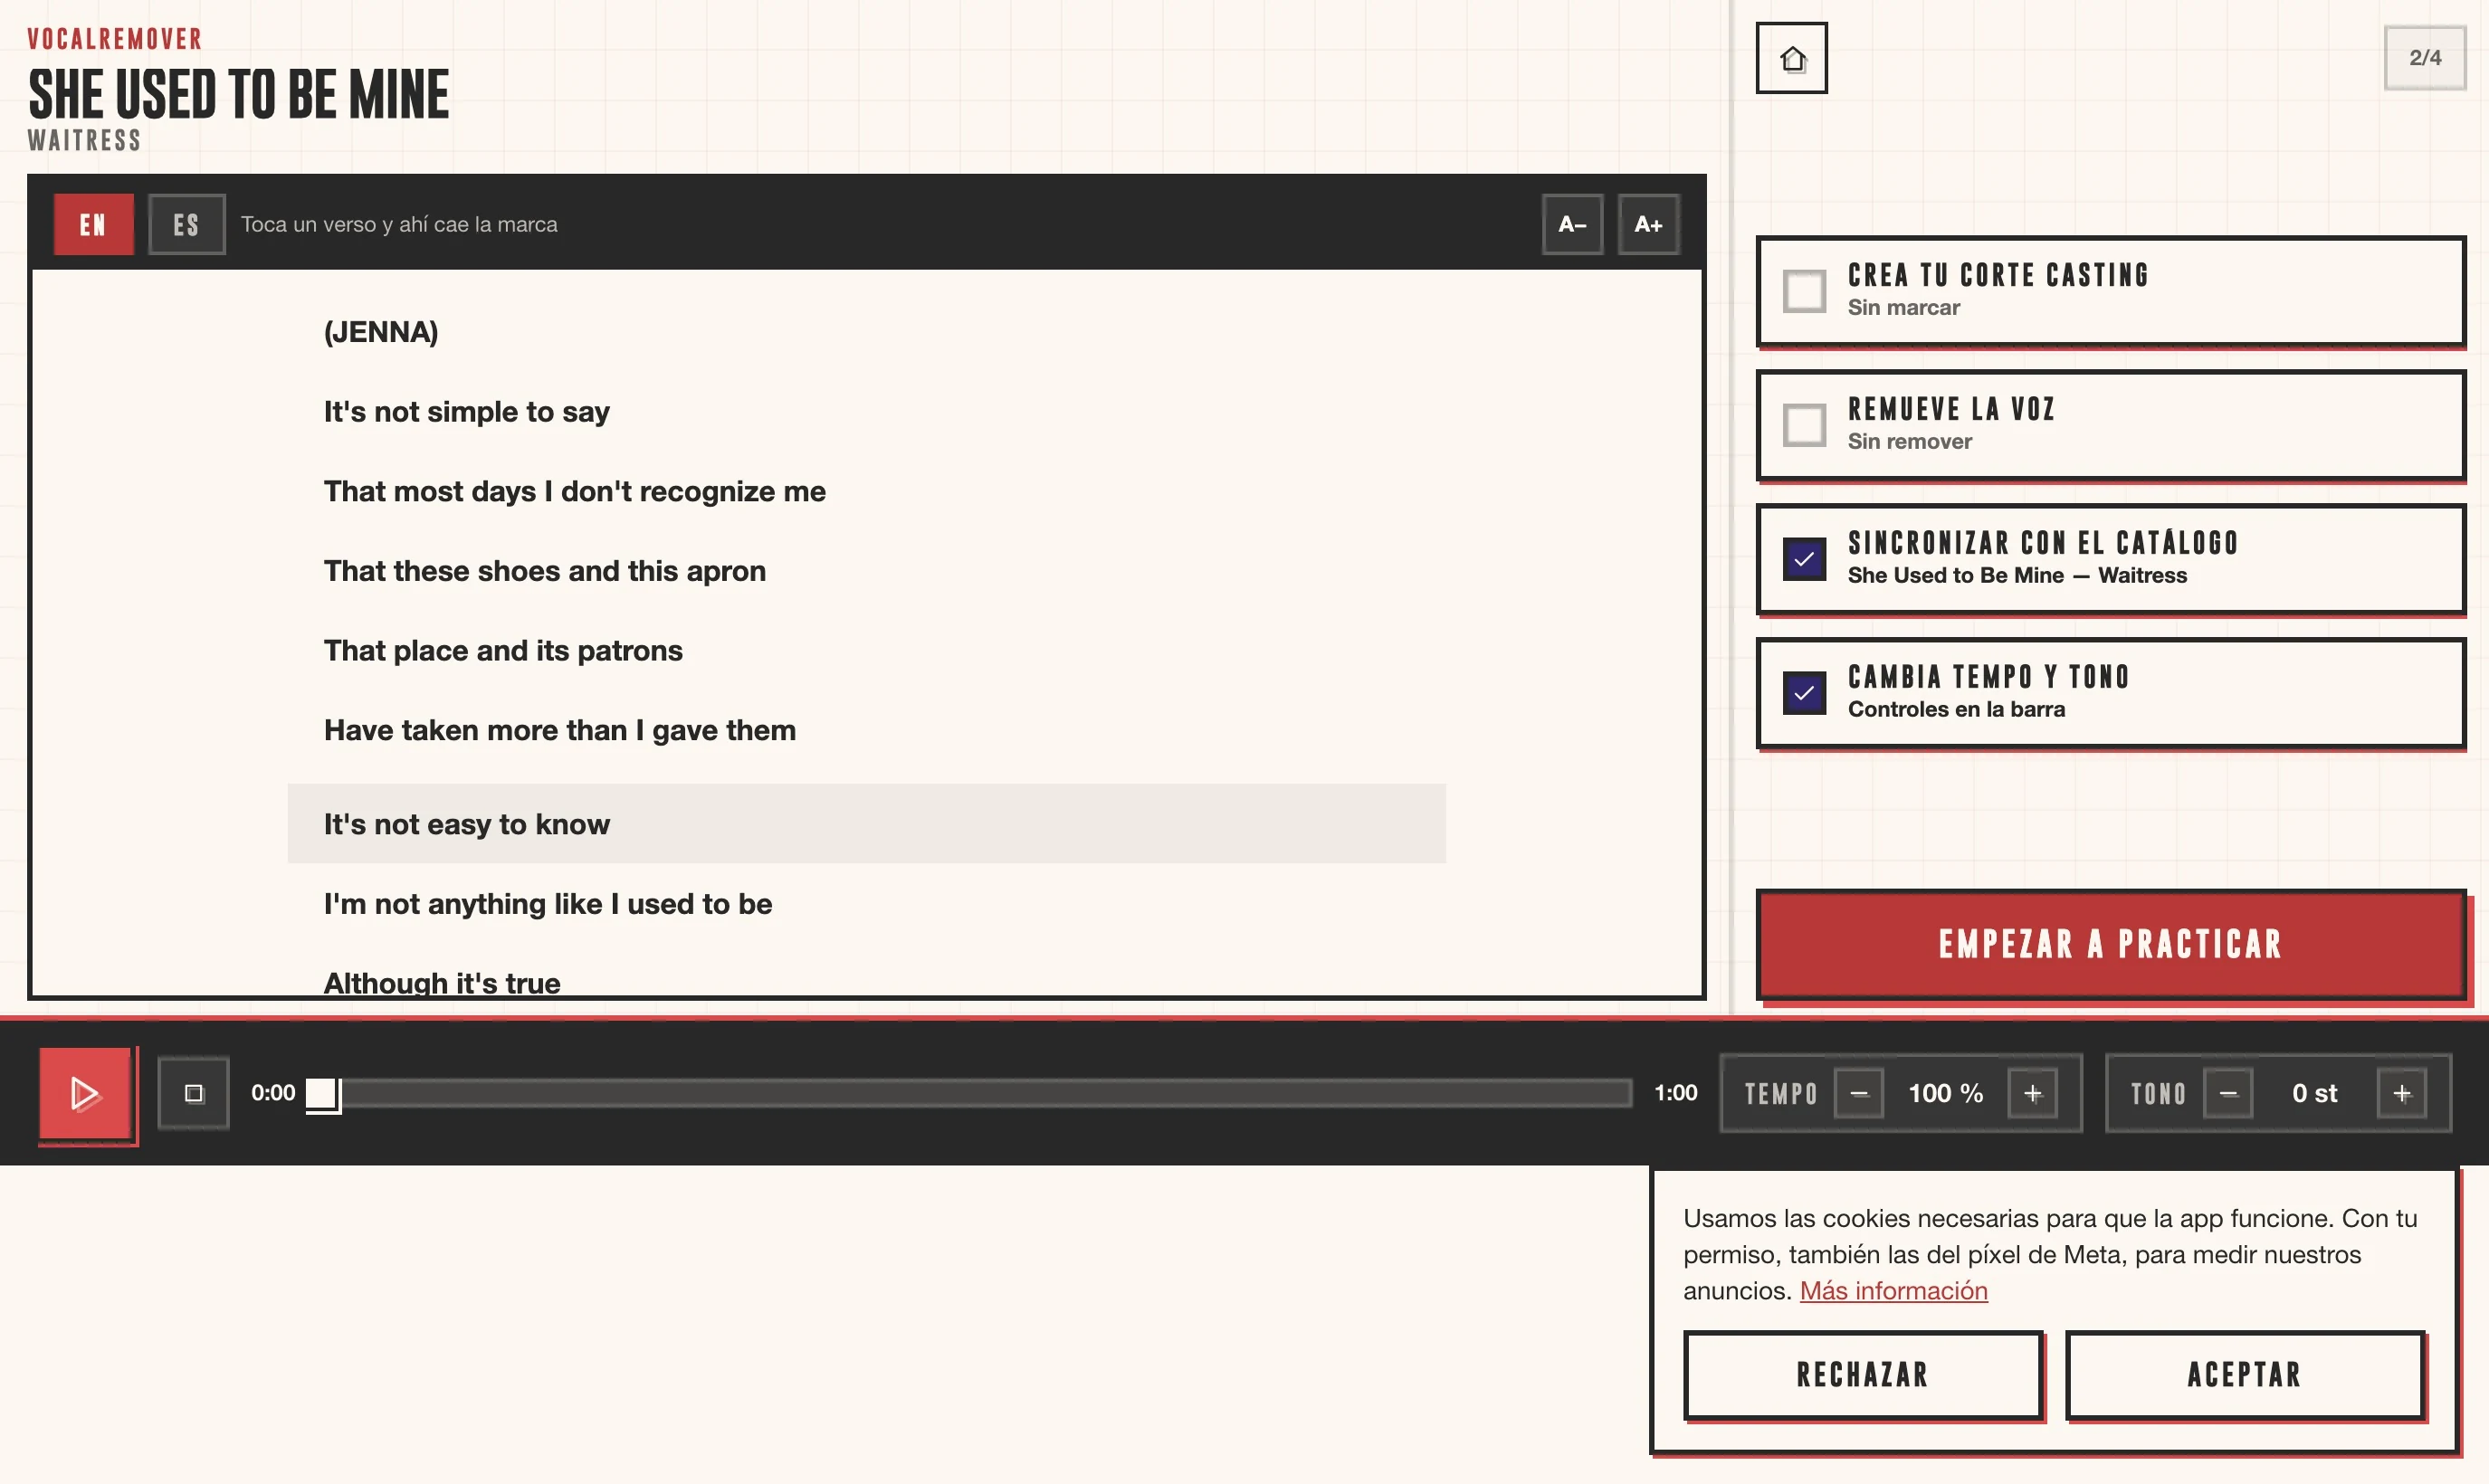This screenshot has width=2489, height=1484.
Task: Select lyric "Have taken more than I gave them"
Action: (559, 731)
